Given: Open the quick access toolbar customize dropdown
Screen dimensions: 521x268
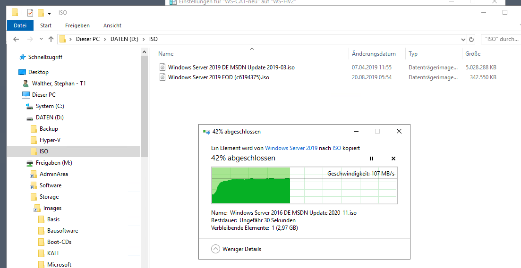Looking at the screenshot, I should pos(49,13).
